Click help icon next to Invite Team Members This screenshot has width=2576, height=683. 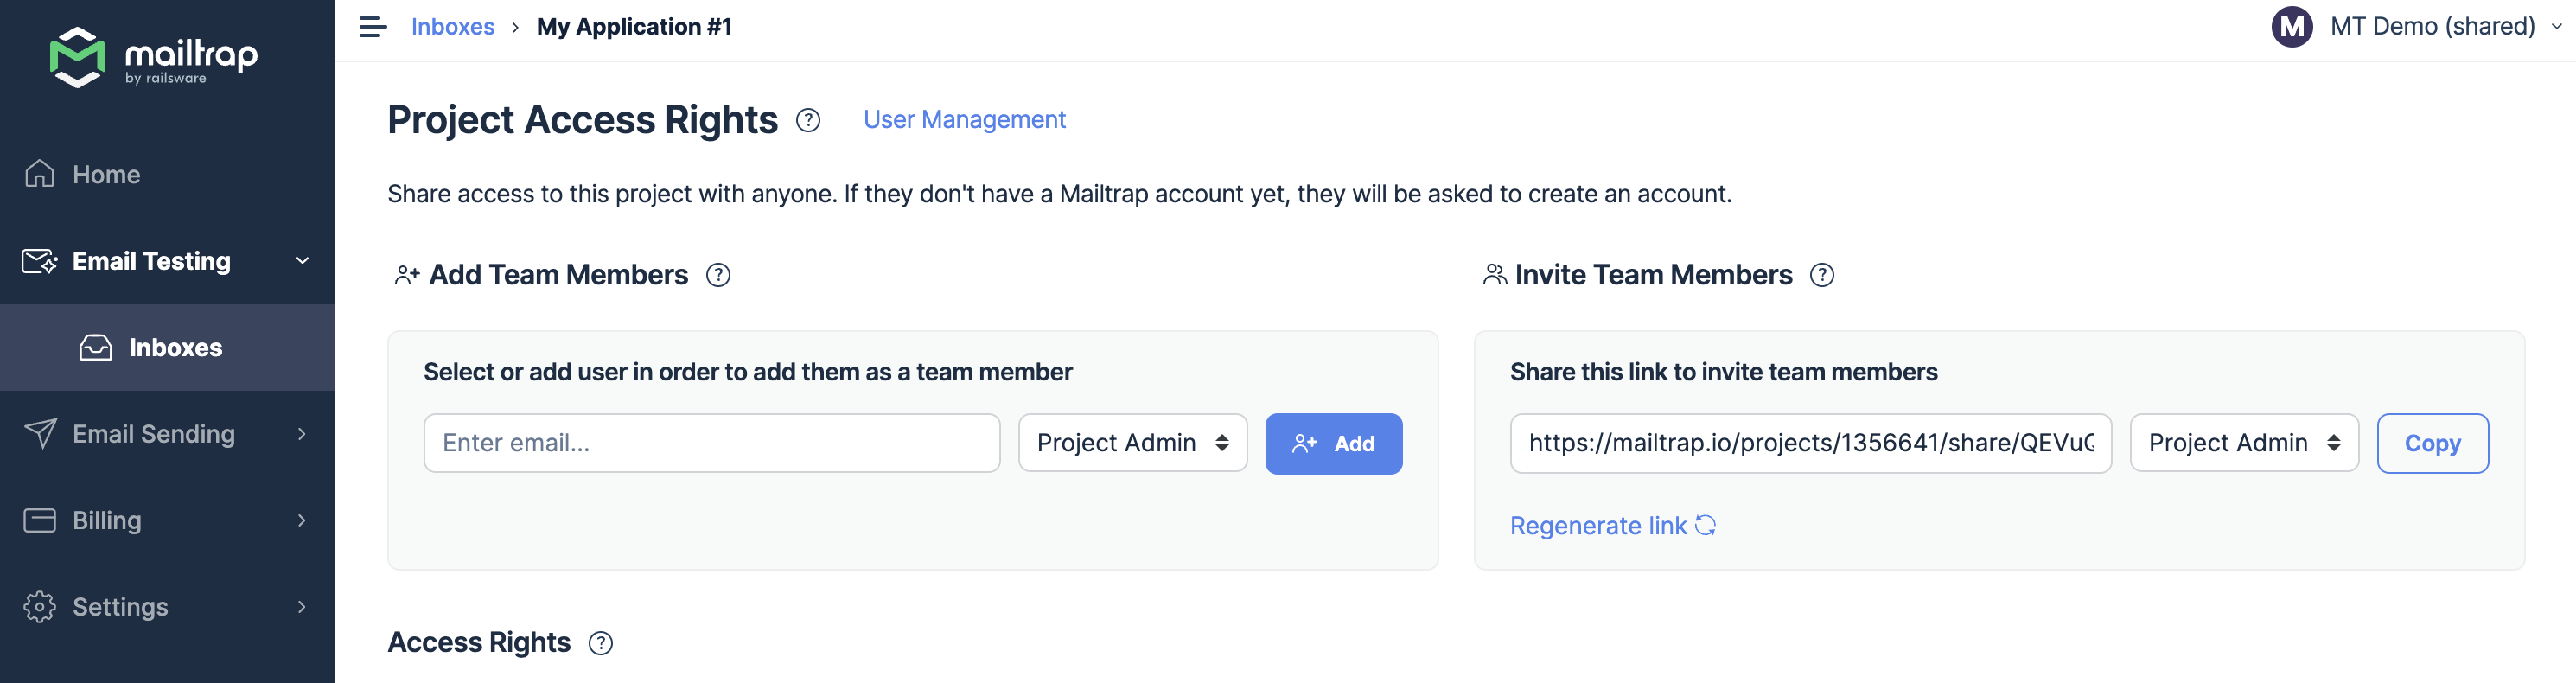(1822, 275)
